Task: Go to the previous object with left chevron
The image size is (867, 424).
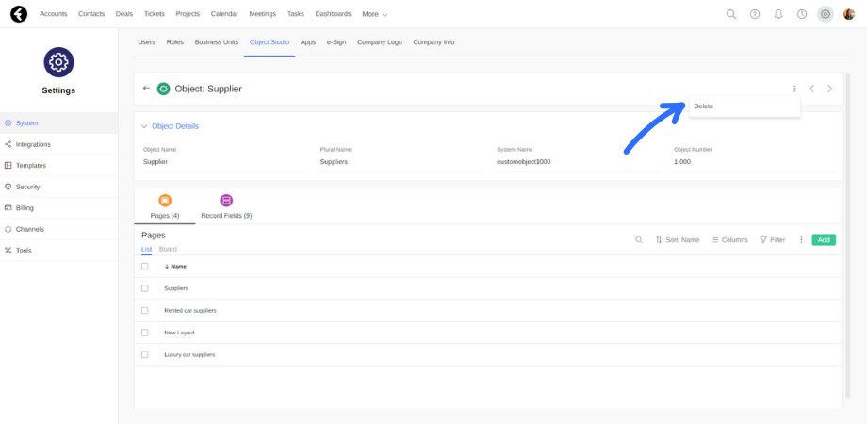Action: pos(811,89)
